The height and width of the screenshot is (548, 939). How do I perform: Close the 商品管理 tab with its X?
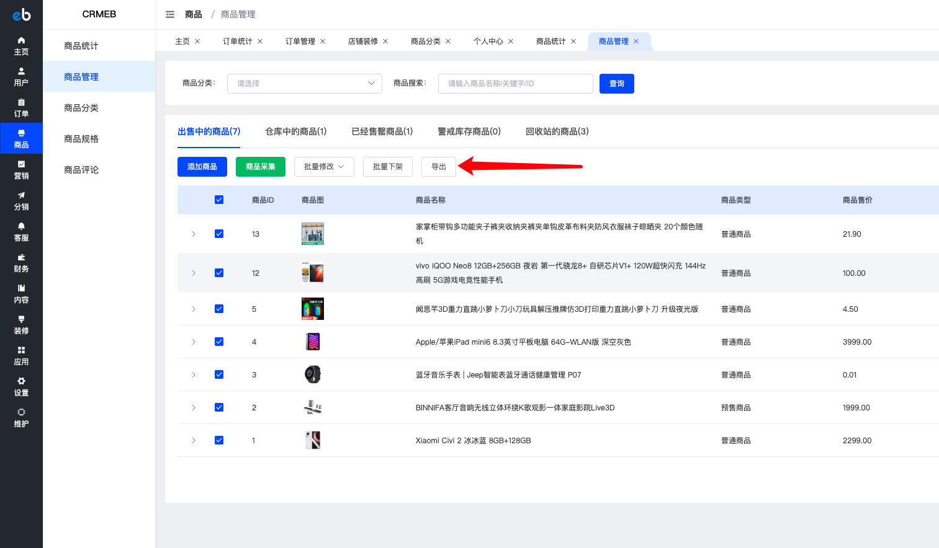(636, 42)
